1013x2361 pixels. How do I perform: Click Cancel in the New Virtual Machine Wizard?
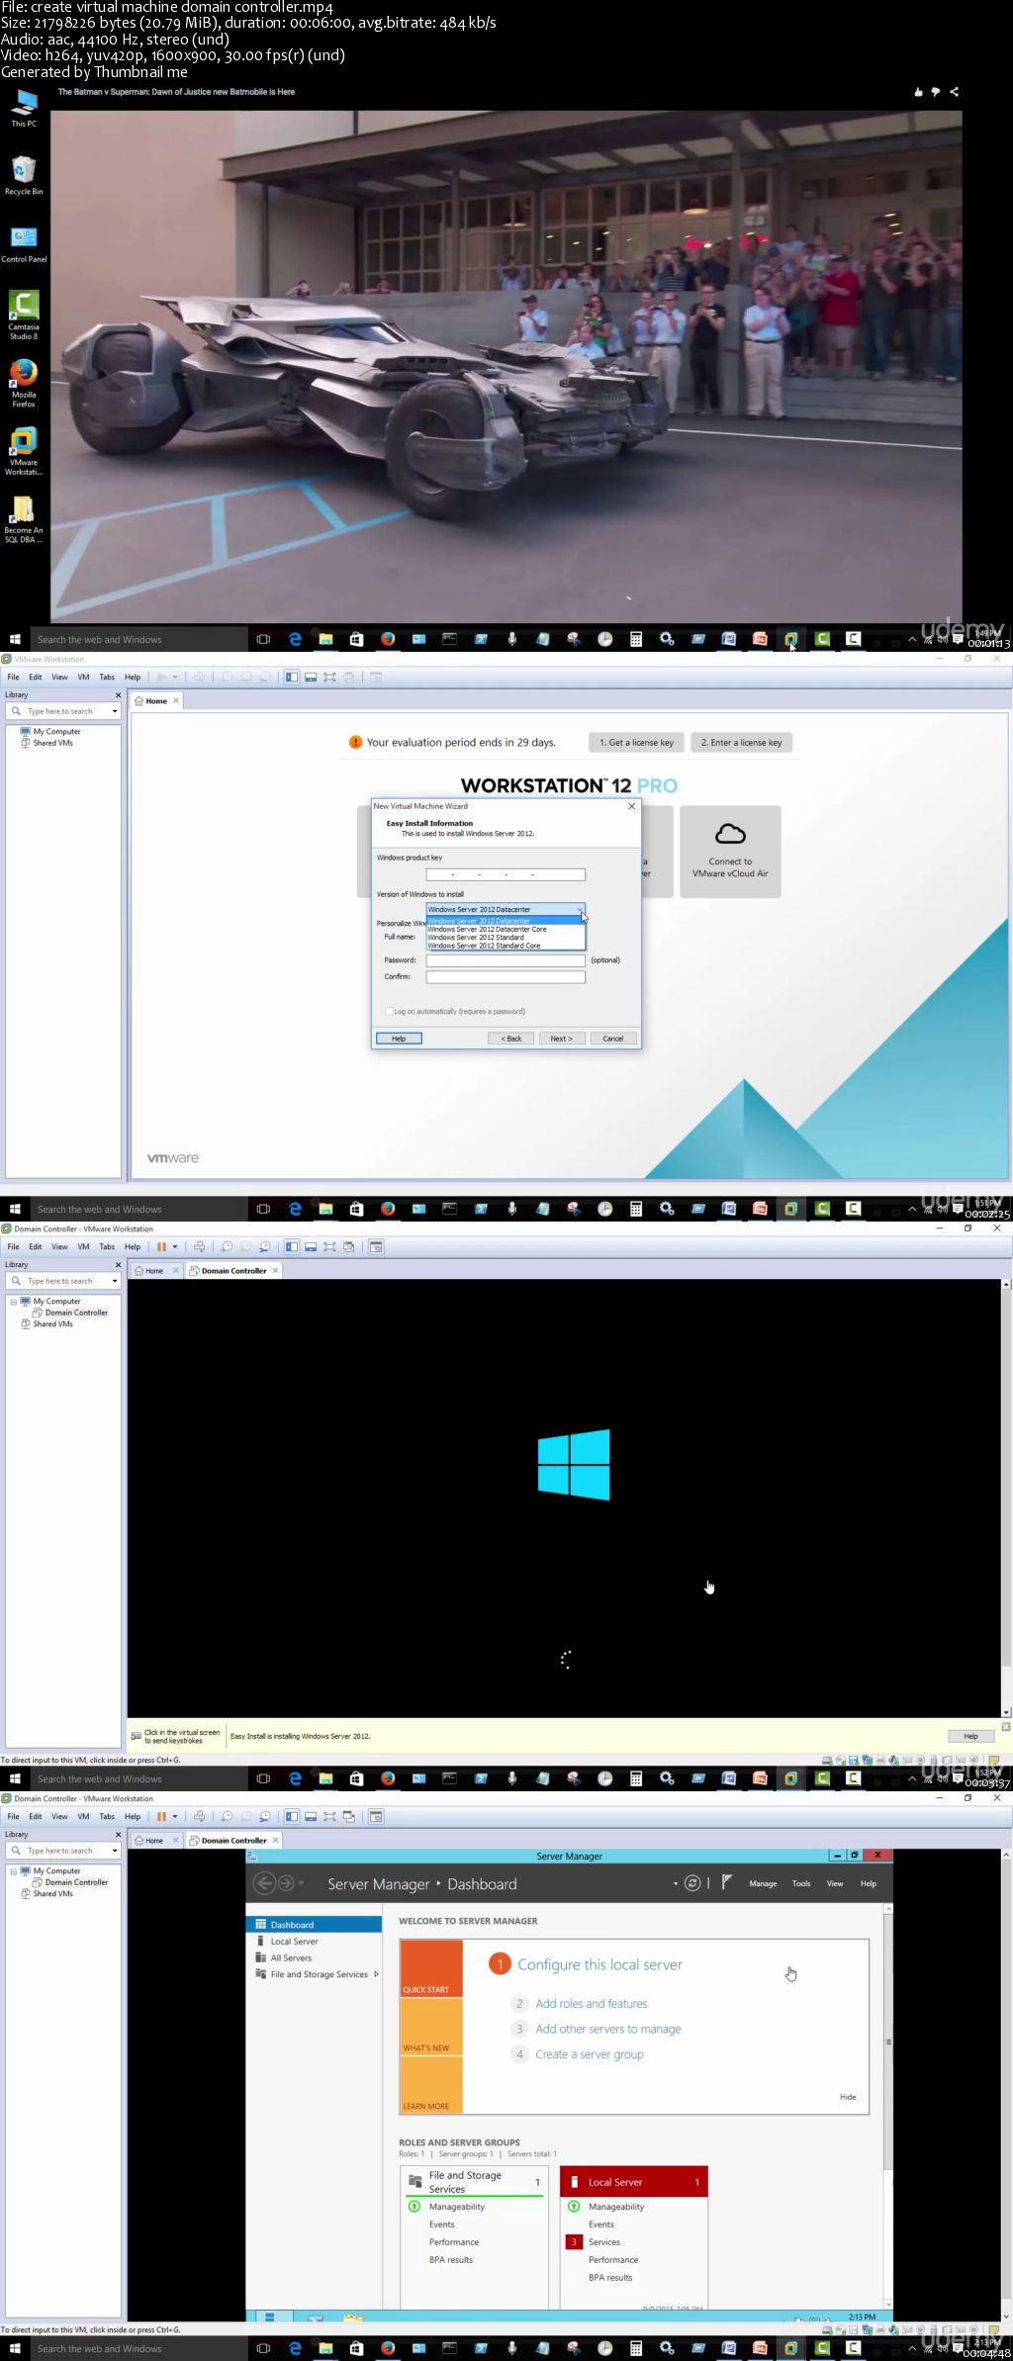(x=613, y=1039)
